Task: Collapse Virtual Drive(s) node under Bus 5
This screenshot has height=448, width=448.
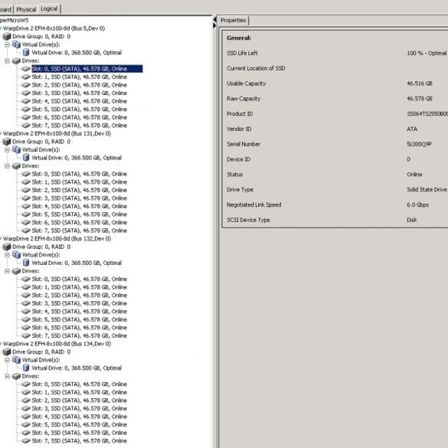Action: 8,44
